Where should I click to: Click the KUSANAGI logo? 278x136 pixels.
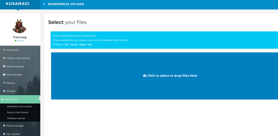pyautogui.click(x=17, y=4)
